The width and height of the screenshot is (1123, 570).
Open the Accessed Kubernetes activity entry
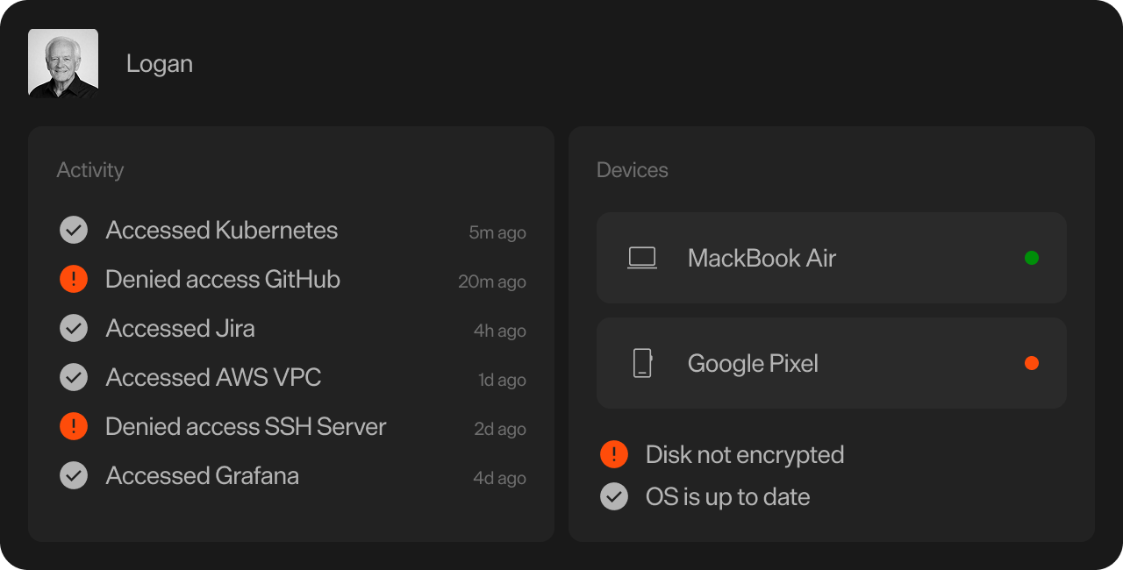221,231
